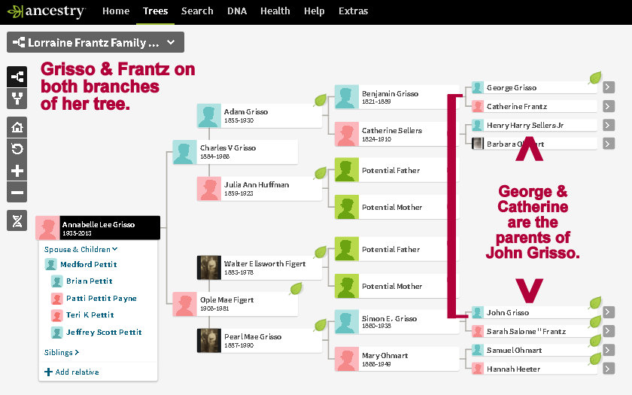The width and height of the screenshot is (632, 395).
Task: Switch to pedigree view icon
Action: click(x=17, y=76)
